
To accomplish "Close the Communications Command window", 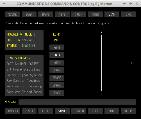I will tap(137, 4).
